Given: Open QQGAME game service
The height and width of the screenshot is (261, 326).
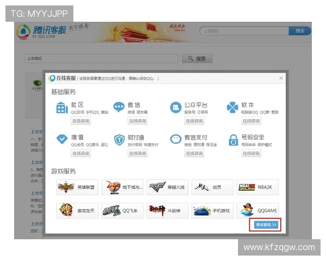Looking at the screenshot, I should coord(258,210).
